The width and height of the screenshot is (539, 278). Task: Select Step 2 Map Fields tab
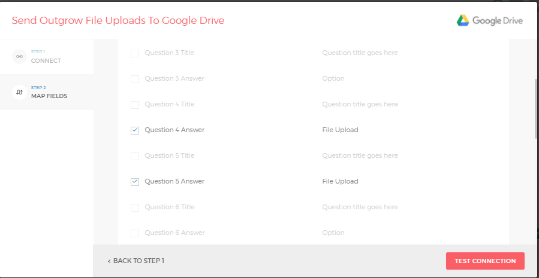click(x=47, y=92)
